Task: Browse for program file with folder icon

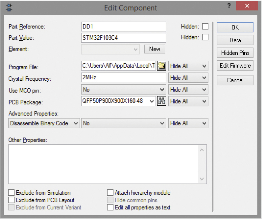Action: tap(161, 66)
